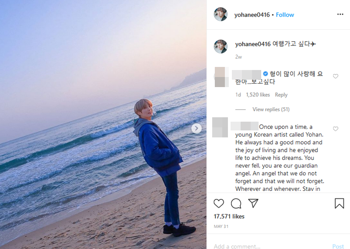View the 17,571 likes list
This screenshot has width=350, height=249.
click(x=229, y=217)
